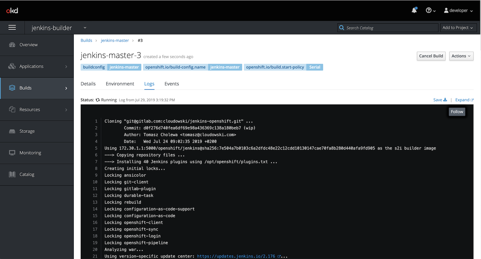
Task: Switch to the Events tab
Action: tap(172, 84)
